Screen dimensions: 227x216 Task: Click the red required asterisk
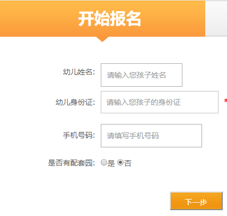coord(225,101)
